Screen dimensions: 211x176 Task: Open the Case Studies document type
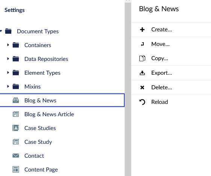click(x=40, y=128)
